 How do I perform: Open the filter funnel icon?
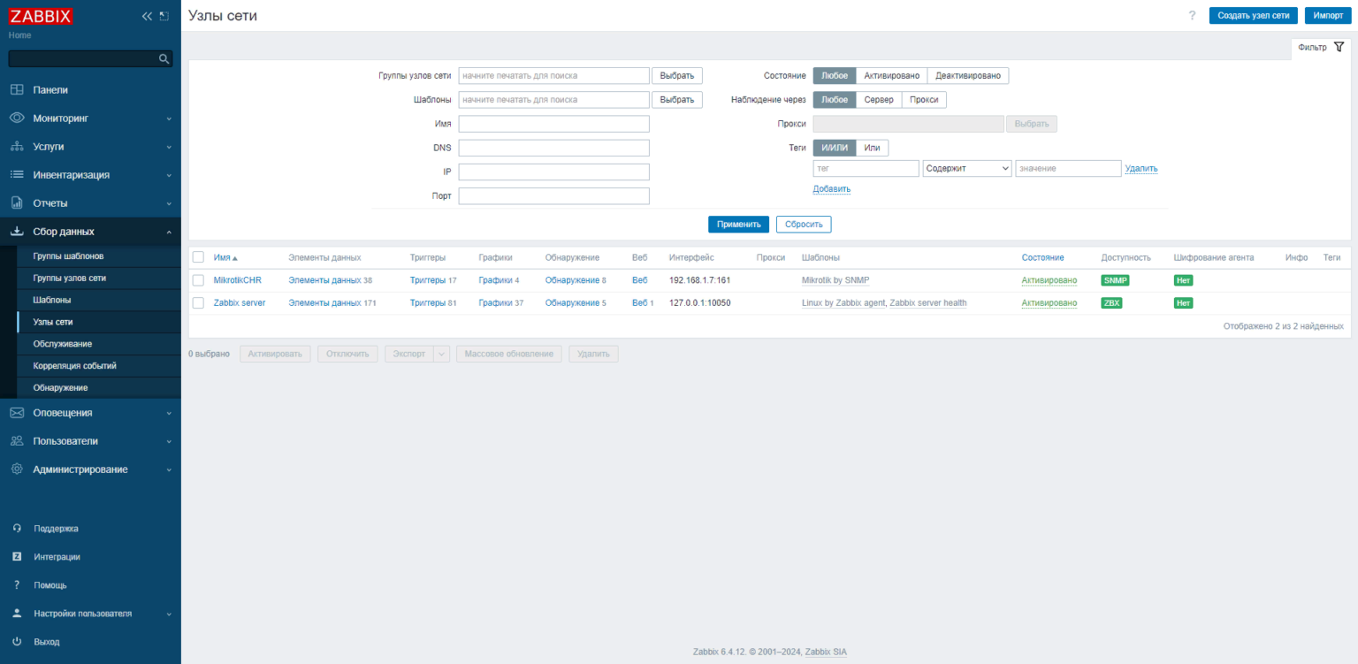tap(1339, 47)
